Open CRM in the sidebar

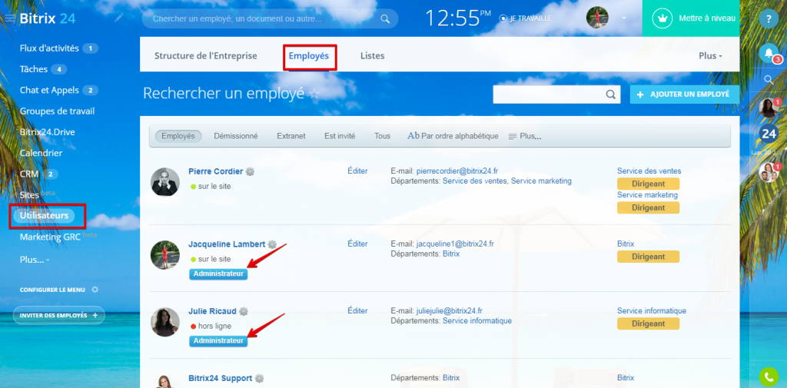point(29,174)
